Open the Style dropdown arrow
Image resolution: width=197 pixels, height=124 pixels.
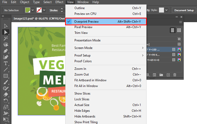167,10
